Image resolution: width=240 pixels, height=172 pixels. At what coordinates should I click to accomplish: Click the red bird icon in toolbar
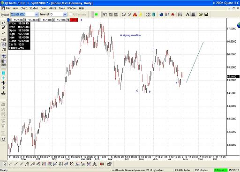172,15
